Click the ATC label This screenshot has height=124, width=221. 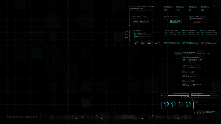[126, 34]
